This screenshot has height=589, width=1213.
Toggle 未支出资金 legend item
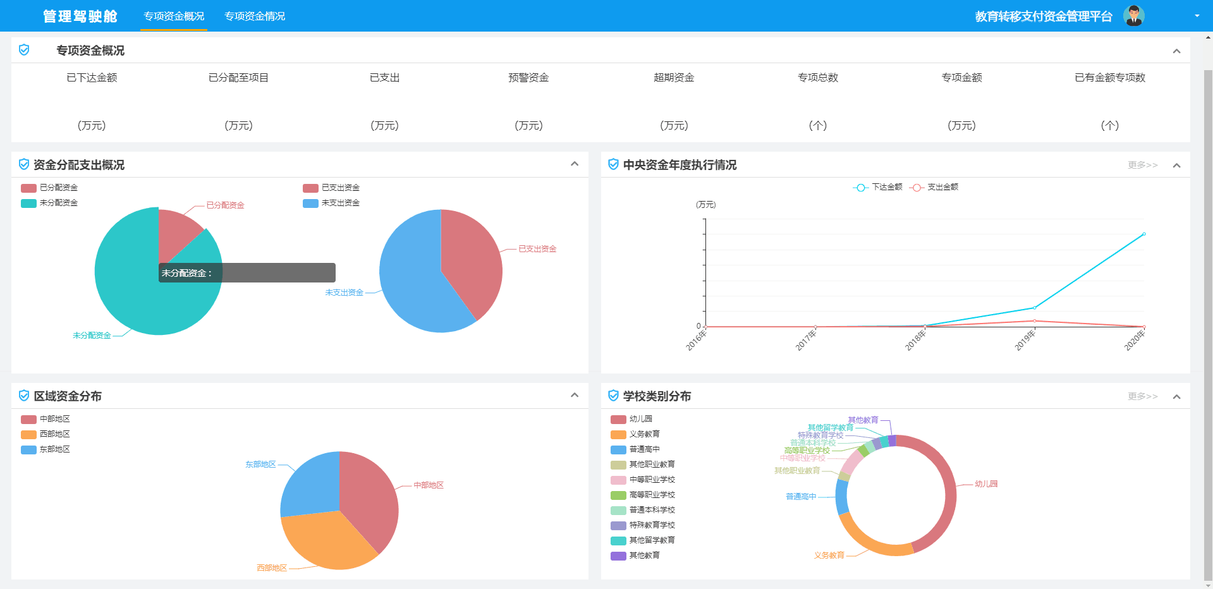click(331, 203)
